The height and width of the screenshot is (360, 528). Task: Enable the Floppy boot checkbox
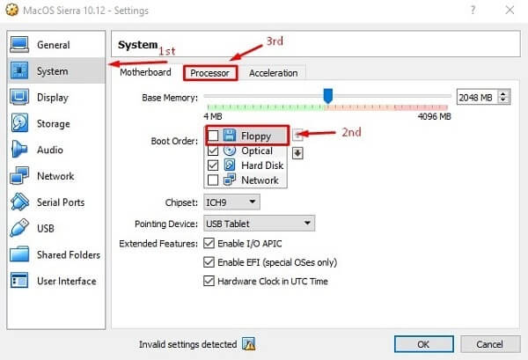213,136
